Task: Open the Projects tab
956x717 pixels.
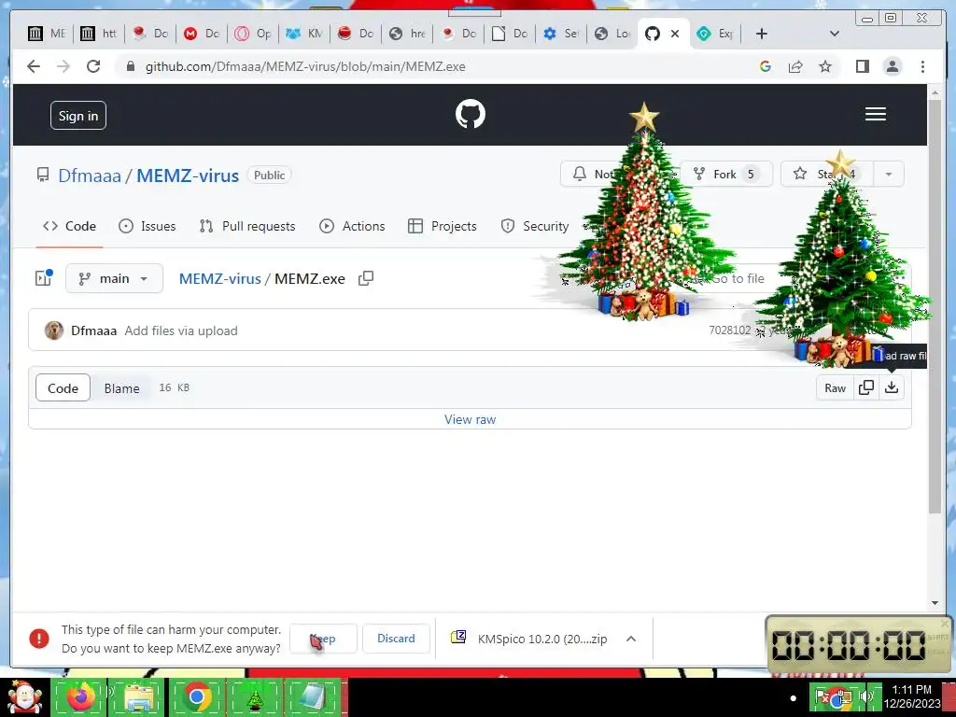Action: coord(442,226)
